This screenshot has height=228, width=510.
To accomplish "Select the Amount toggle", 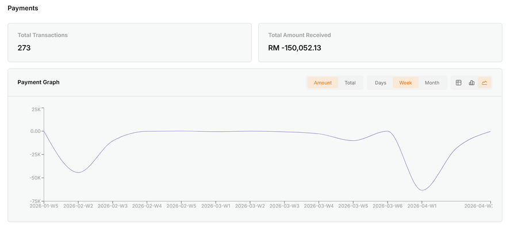I will point(323,82).
